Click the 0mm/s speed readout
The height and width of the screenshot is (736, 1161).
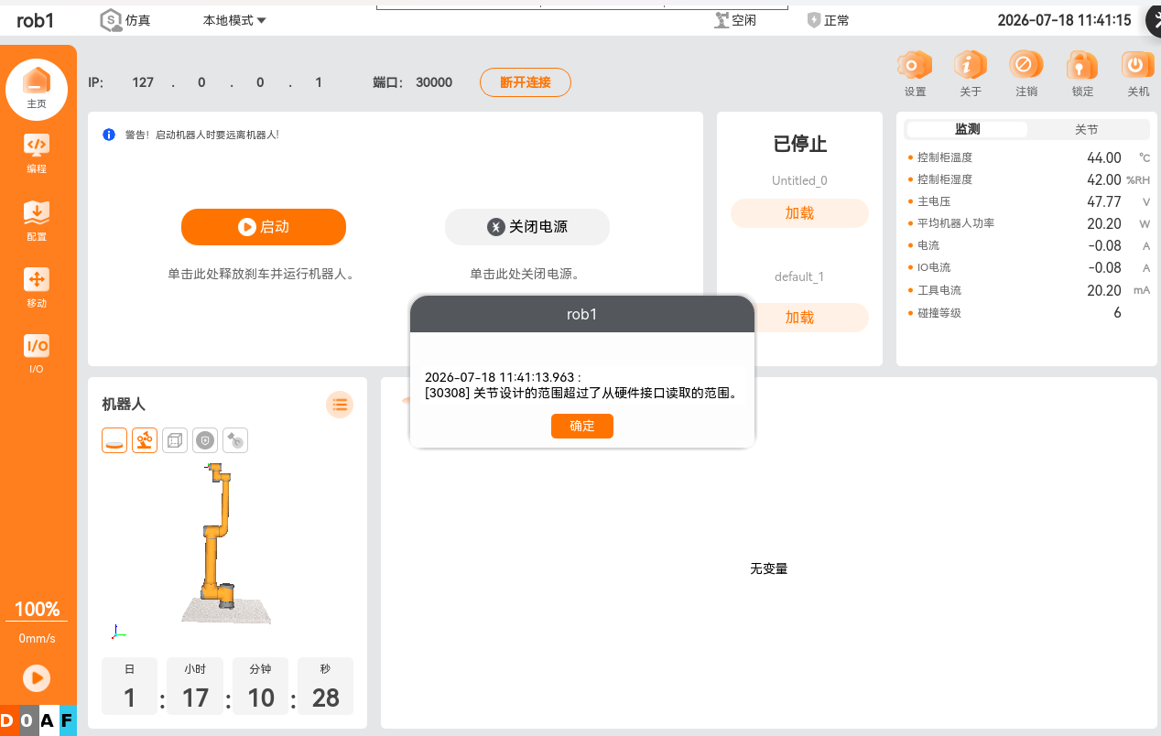point(38,638)
